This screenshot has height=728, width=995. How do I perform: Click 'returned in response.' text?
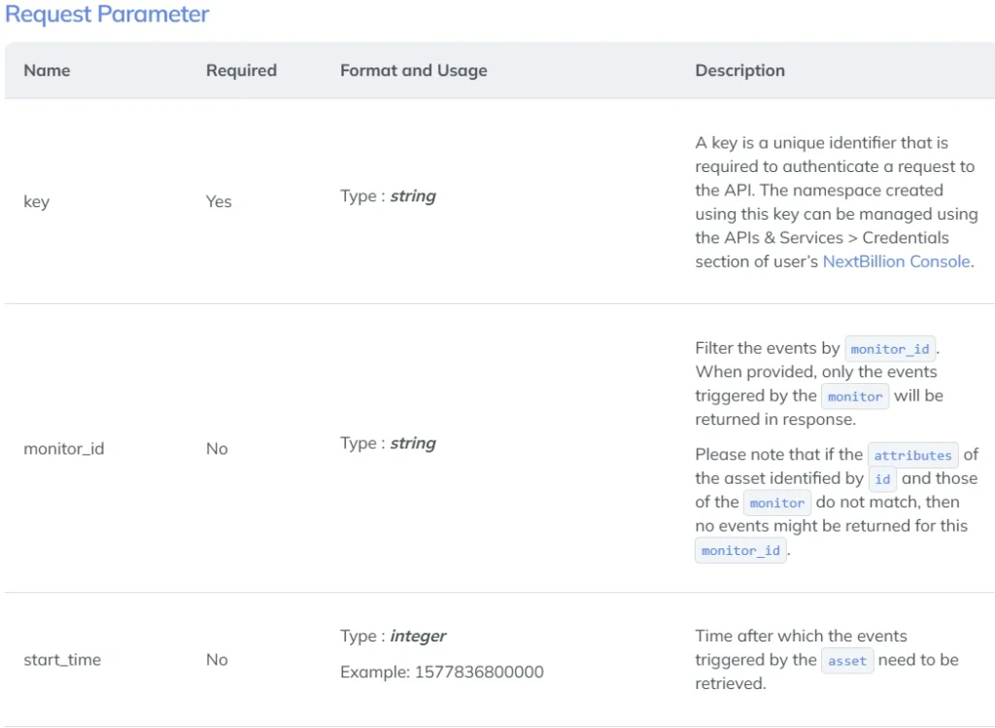775,420
